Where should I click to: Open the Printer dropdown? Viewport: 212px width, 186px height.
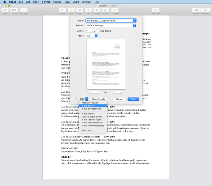(x=111, y=21)
